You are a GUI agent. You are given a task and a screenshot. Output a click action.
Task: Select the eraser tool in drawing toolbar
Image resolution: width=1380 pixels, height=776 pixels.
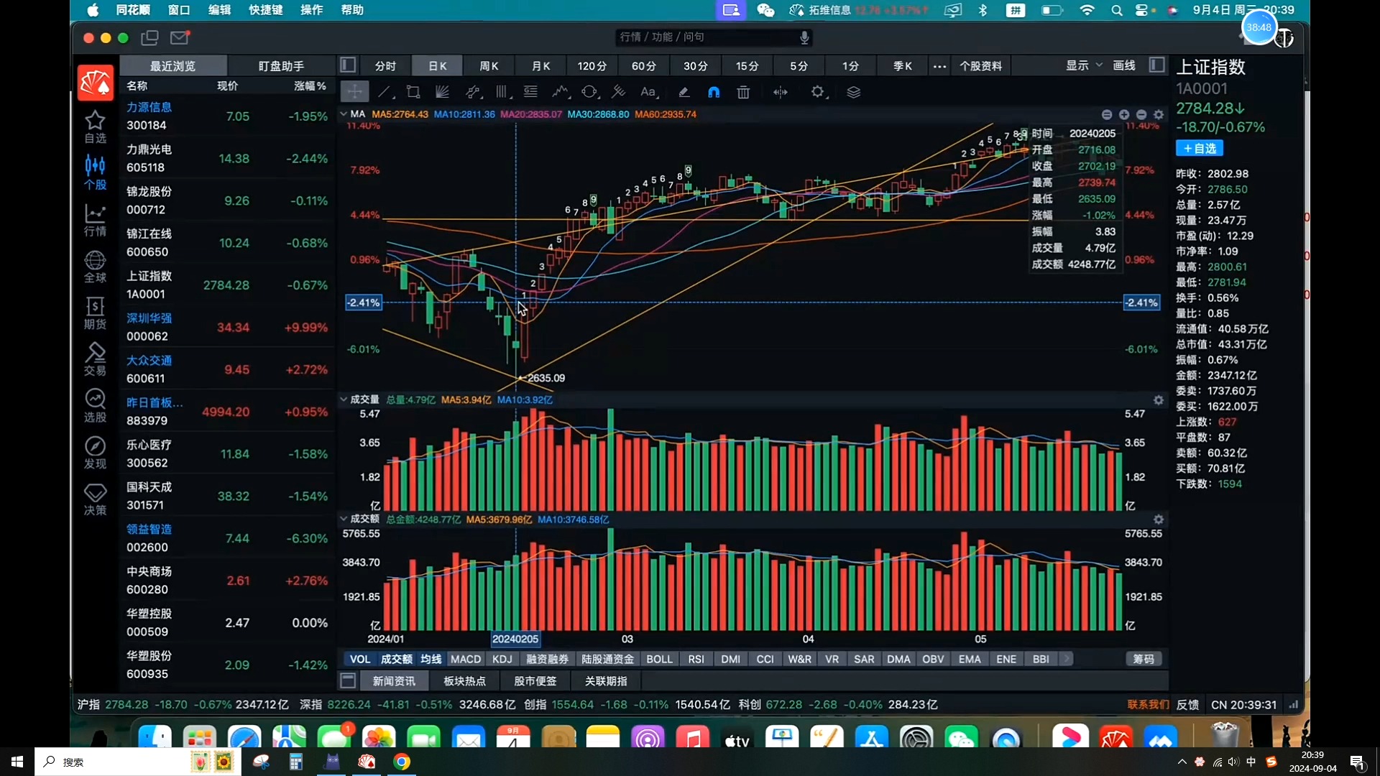(684, 92)
